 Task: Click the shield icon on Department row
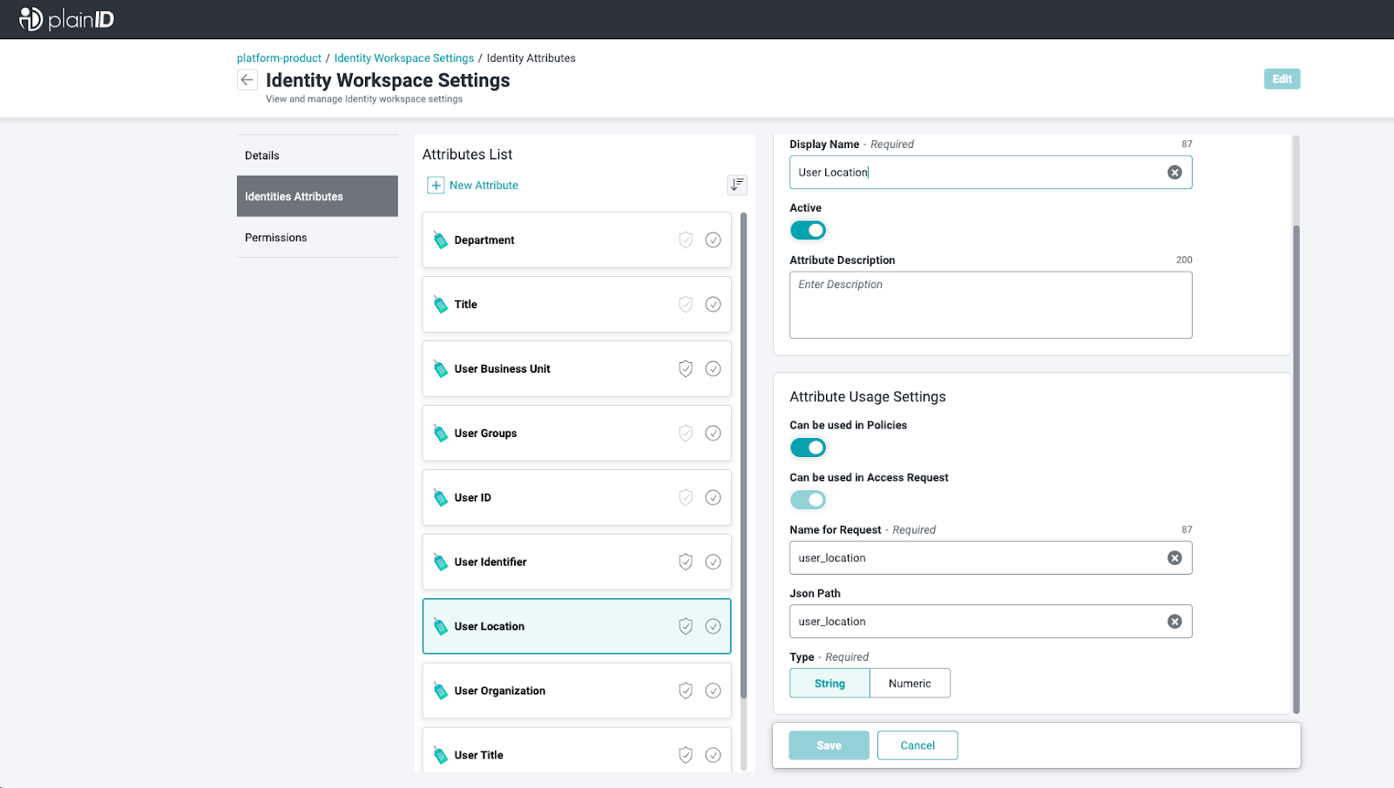click(686, 239)
